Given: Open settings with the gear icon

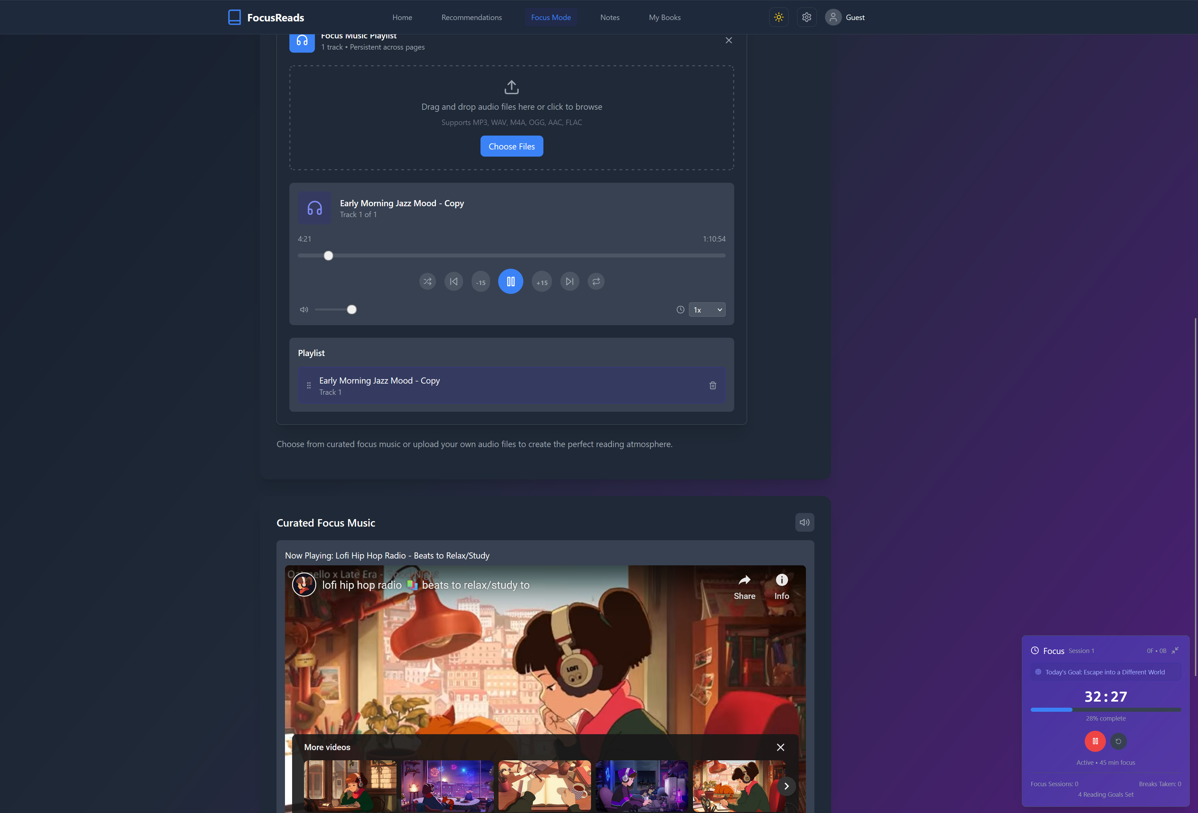Looking at the screenshot, I should tap(806, 17).
